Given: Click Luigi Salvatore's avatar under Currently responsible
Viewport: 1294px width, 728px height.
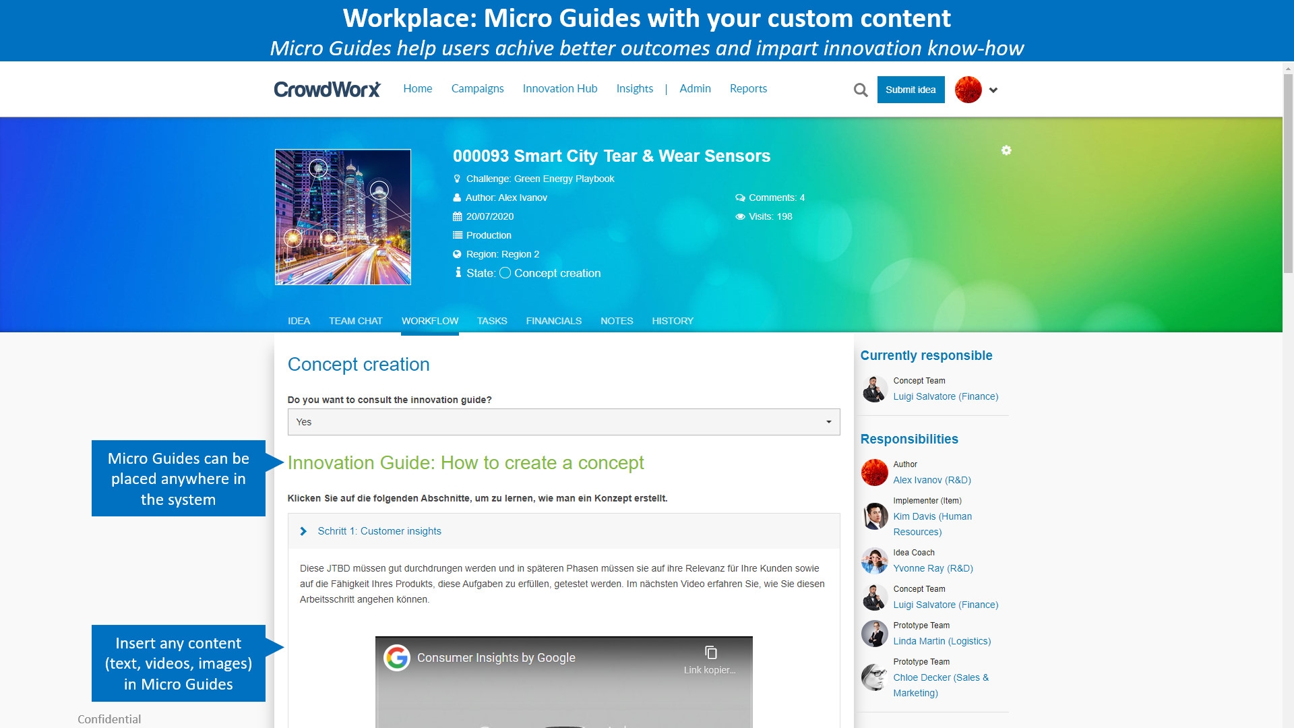Looking at the screenshot, I should tap(875, 390).
